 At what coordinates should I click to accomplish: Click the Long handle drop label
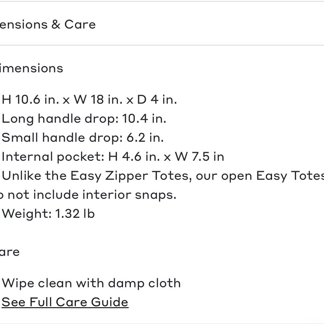(x=60, y=119)
